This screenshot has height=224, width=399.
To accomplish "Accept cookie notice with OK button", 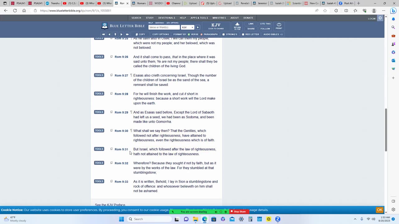I will 380,210.
